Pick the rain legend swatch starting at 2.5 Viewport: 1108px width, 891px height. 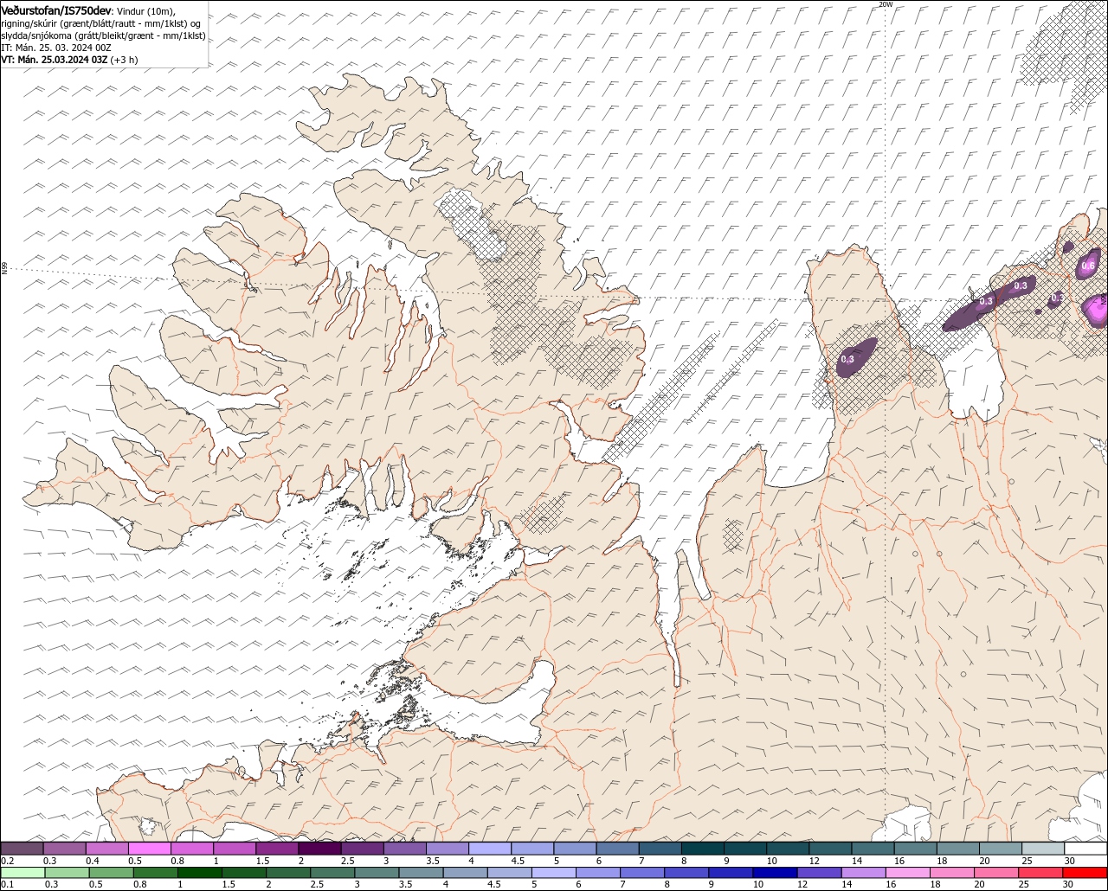(x=332, y=872)
